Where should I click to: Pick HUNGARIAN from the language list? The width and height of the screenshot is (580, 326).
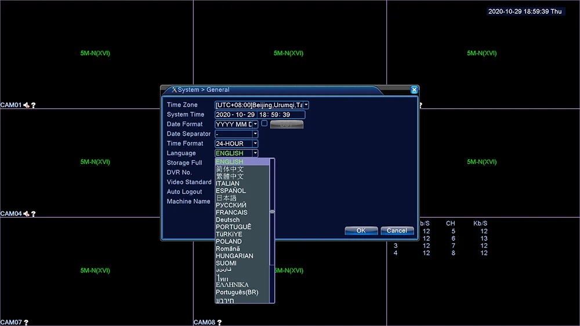(x=242, y=256)
